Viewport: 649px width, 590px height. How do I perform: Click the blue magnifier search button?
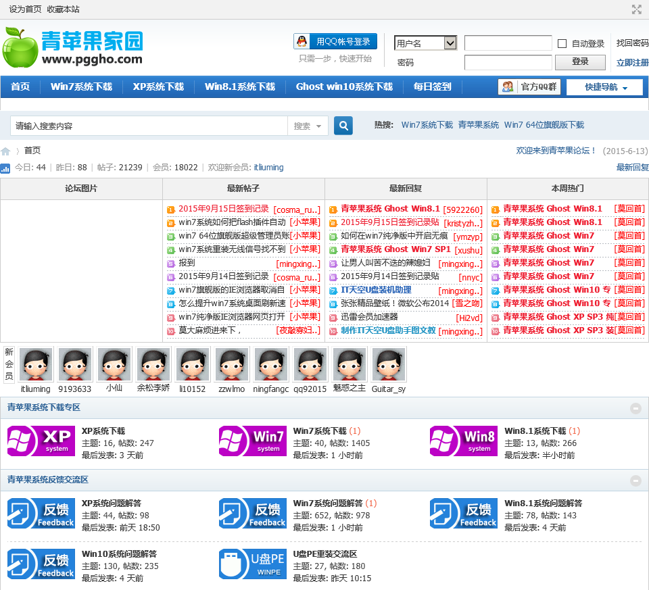343,126
